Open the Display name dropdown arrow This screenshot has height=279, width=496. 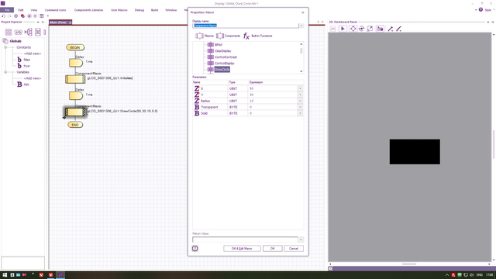point(301,26)
